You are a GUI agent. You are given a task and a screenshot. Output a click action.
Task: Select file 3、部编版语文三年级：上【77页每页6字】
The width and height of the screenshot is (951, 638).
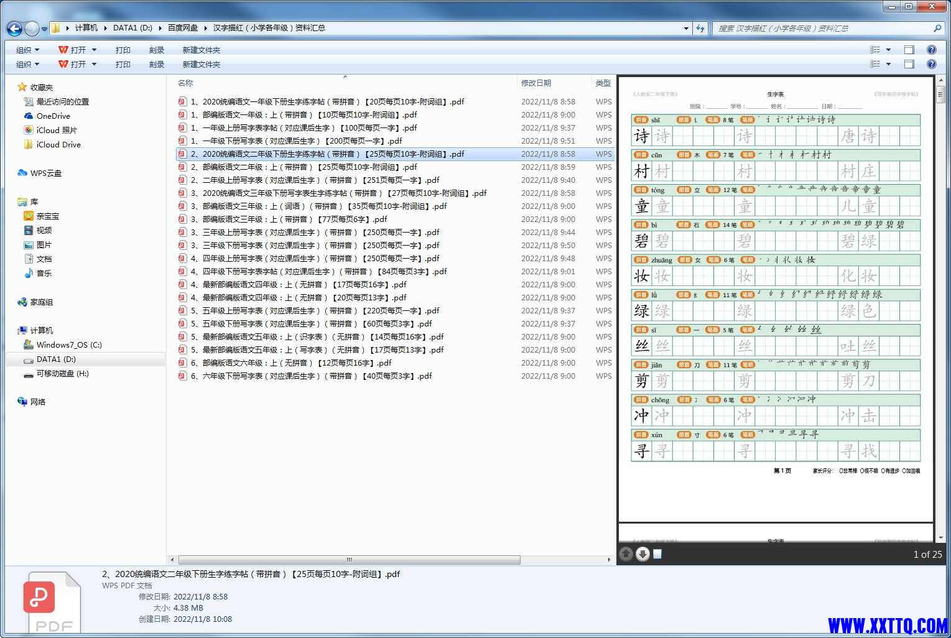[289, 219]
